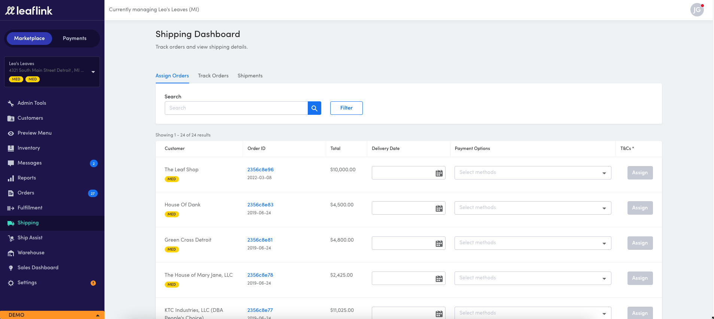The image size is (714, 319).
Task: Click the Fulfillment arrow icon
Action: pos(11,208)
